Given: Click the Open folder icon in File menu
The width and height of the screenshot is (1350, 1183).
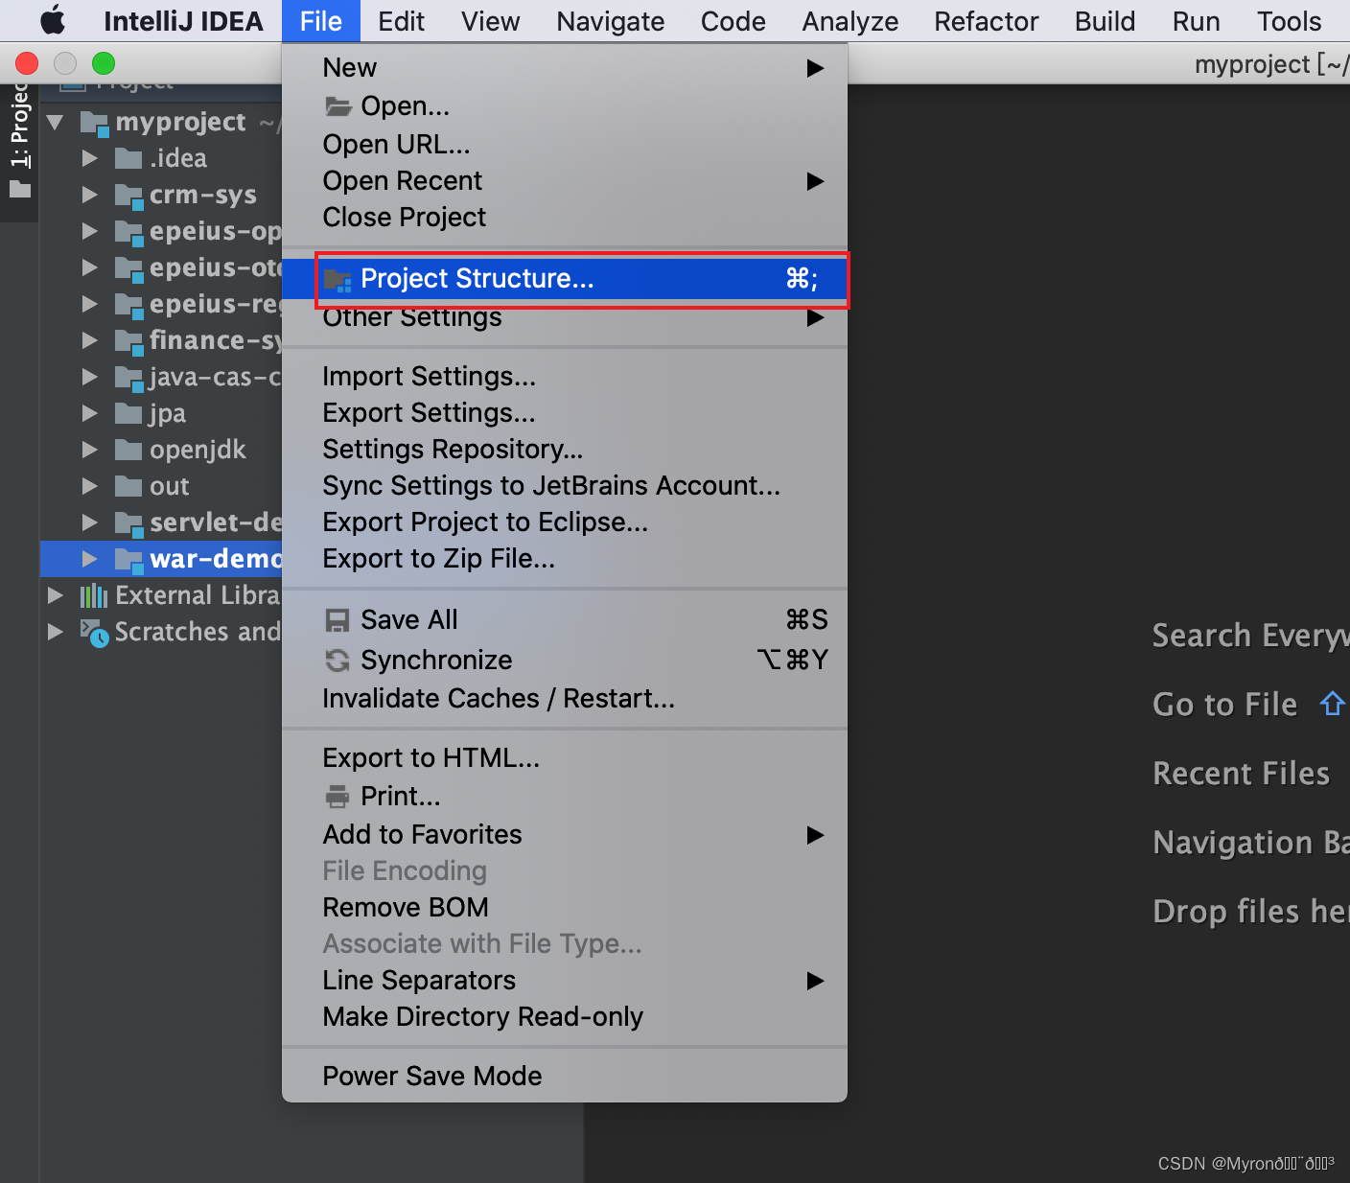Looking at the screenshot, I should coord(337,106).
